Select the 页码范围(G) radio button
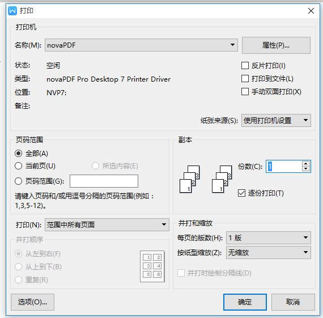The image size is (323, 318). [18, 181]
